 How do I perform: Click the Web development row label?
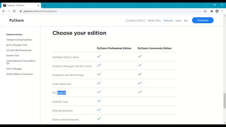point(63,110)
